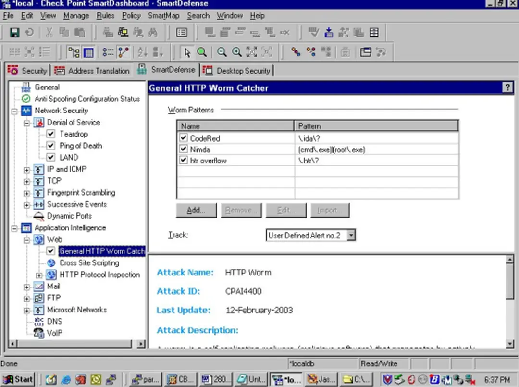Click the binoculars find icon in toolbar
The height and width of the screenshot is (387, 519).
153,33
